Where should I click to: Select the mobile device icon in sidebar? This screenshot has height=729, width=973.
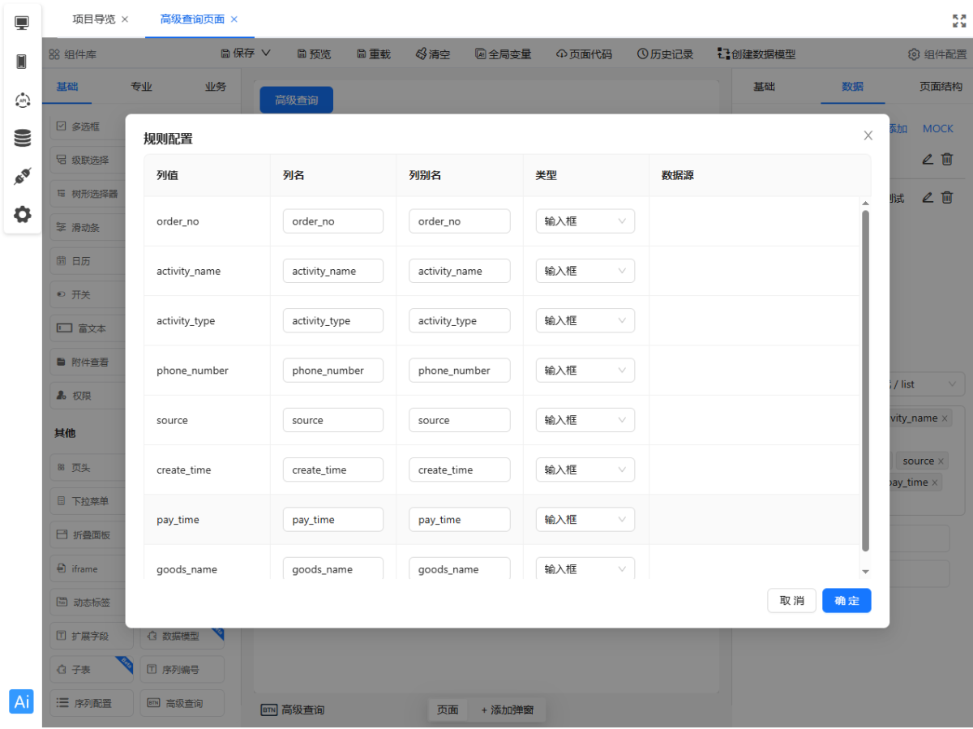[22, 62]
